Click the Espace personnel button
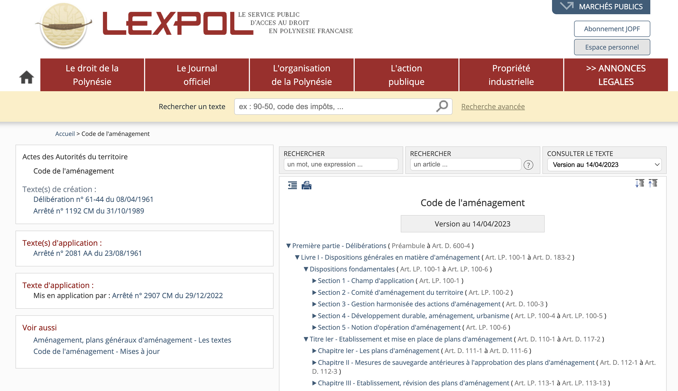 (612, 47)
